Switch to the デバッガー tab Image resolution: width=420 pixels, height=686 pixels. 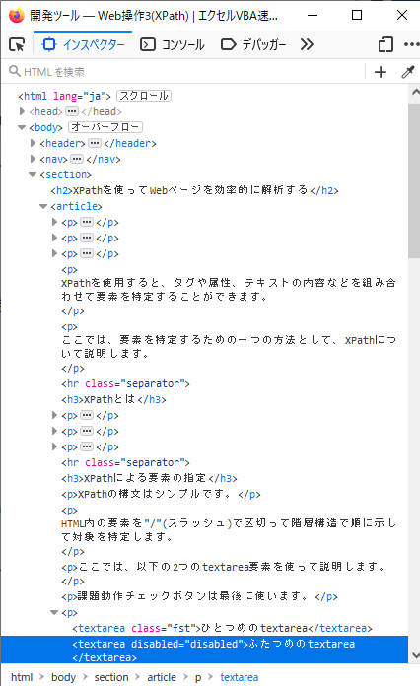pyautogui.click(x=253, y=44)
